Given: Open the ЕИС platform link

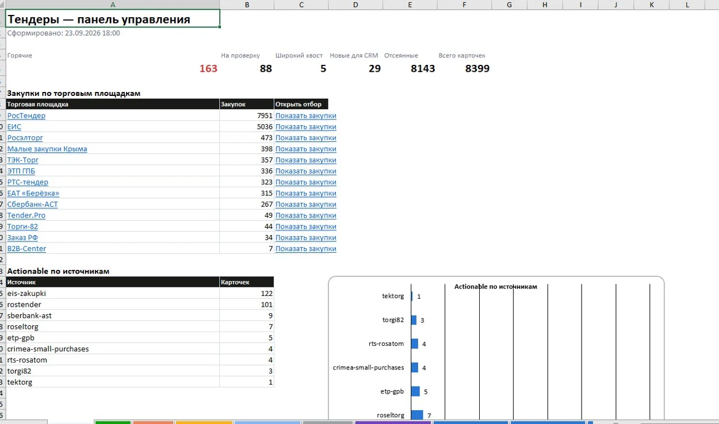Looking at the screenshot, I should pyautogui.click(x=14, y=126).
